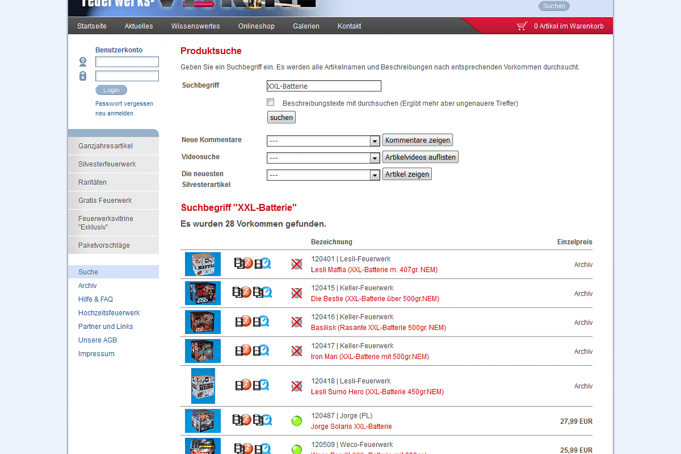The image size is (681, 454).
Task: Open Raritäten sidebar category
Action: pyautogui.click(x=113, y=182)
